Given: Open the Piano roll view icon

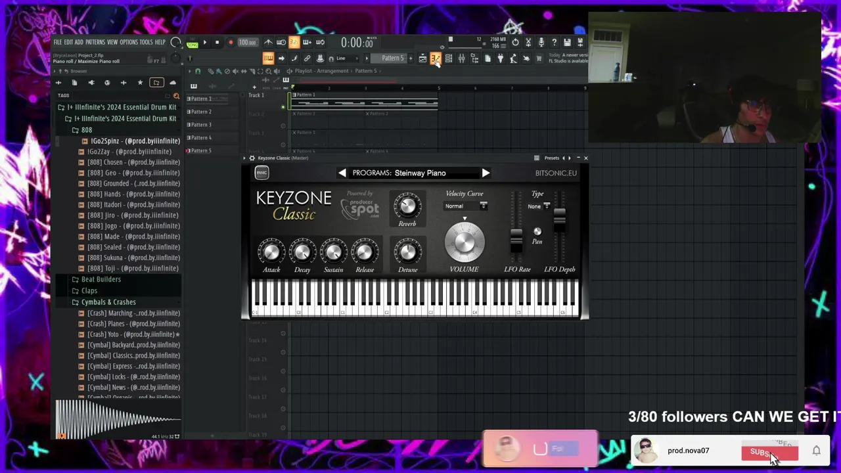Looking at the screenshot, I should coord(435,59).
